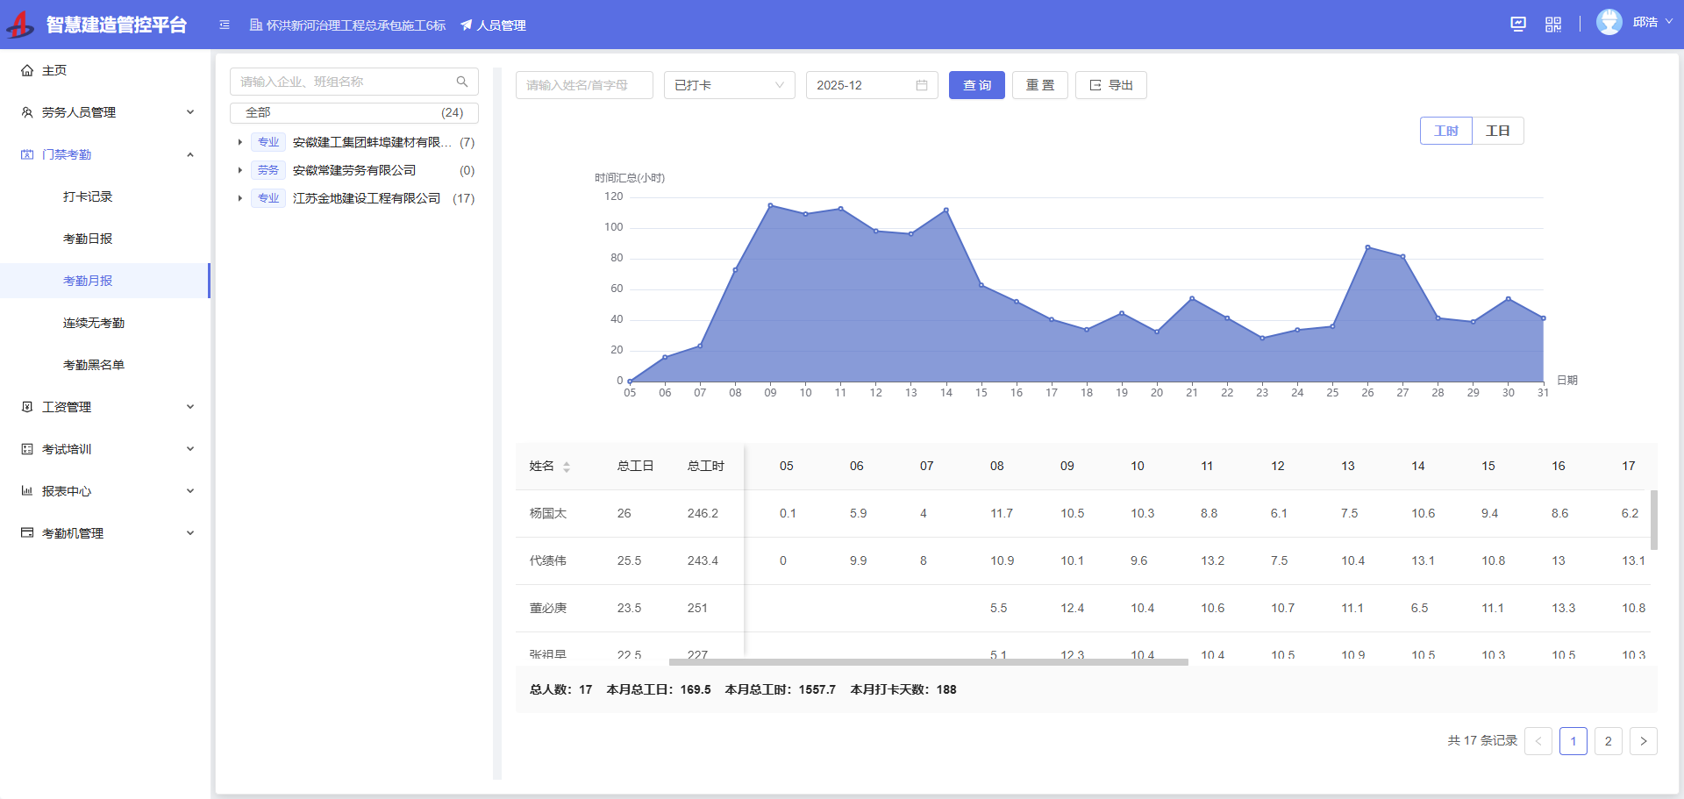The width and height of the screenshot is (1684, 799).
Task: Expand the 江苏金地建设工程有限公司 tree node
Action: pyautogui.click(x=240, y=198)
